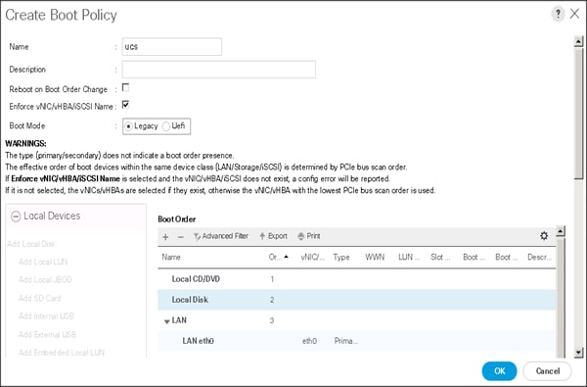This screenshot has width=587, height=387.
Task: Click the LUN column header
Action: click(x=409, y=258)
